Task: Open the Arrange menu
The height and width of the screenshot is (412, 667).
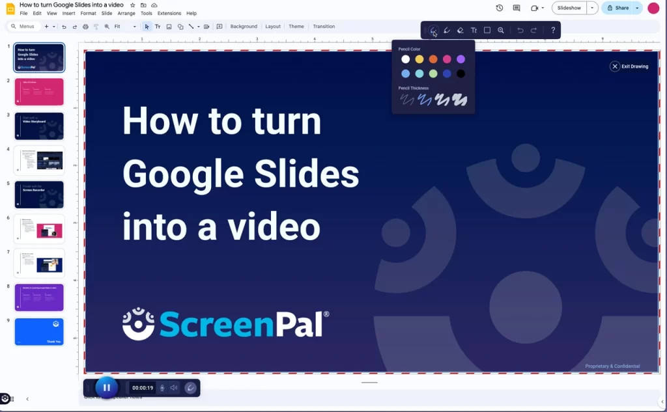Action: click(x=126, y=13)
